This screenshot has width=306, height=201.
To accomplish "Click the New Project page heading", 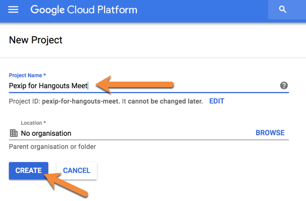I will click(x=36, y=40).
